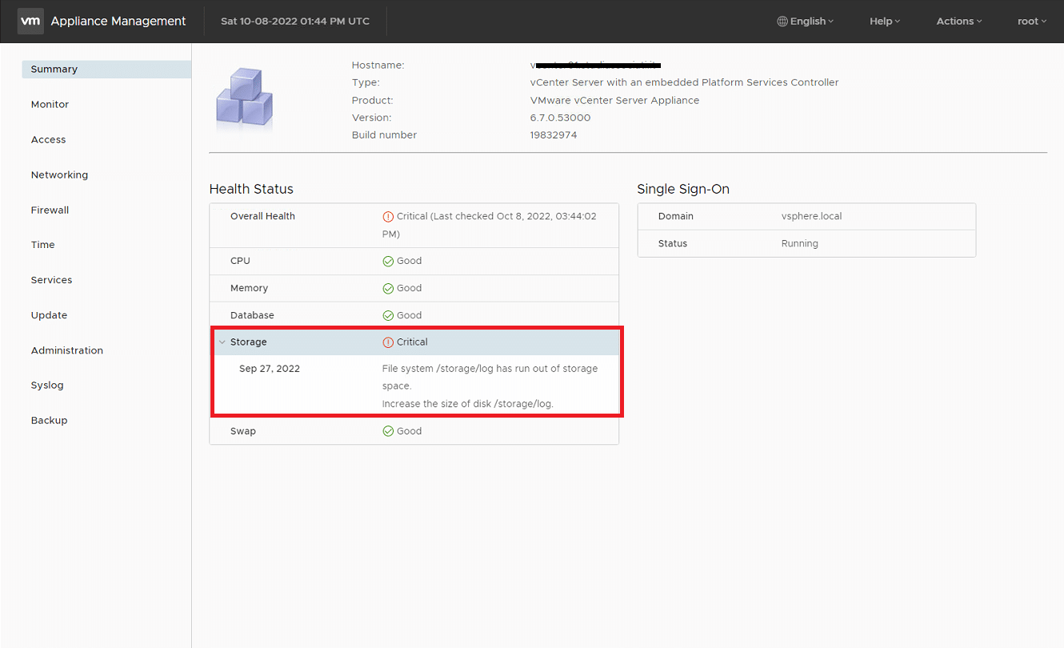Viewport: 1064px width, 648px height.
Task: Open the Administration page
Action: (x=66, y=351)
